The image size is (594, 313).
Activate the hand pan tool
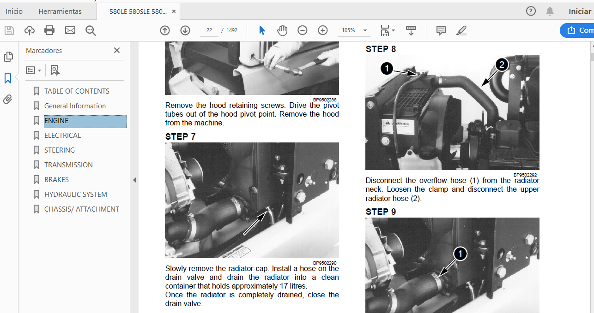(282, 30)
